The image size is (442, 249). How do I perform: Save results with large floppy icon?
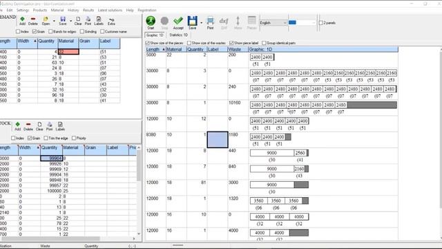tap(192, 23)
